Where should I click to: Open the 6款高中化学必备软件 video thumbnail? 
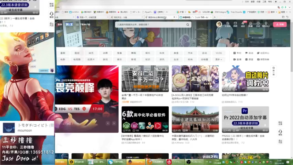(x=145, y=120)
